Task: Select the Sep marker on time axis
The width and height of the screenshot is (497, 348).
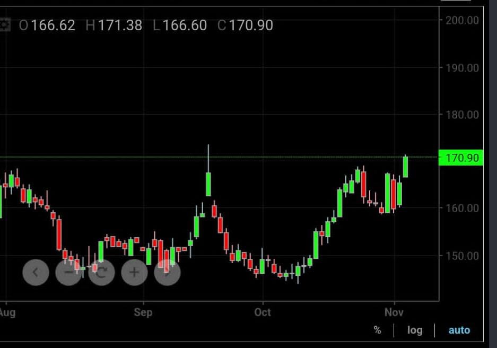Action: click(x=143, y=312)
